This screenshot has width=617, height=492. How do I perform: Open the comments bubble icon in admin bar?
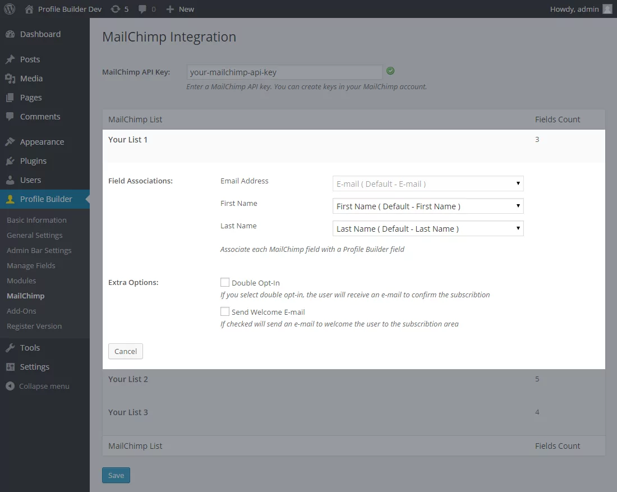coord(142,9)
